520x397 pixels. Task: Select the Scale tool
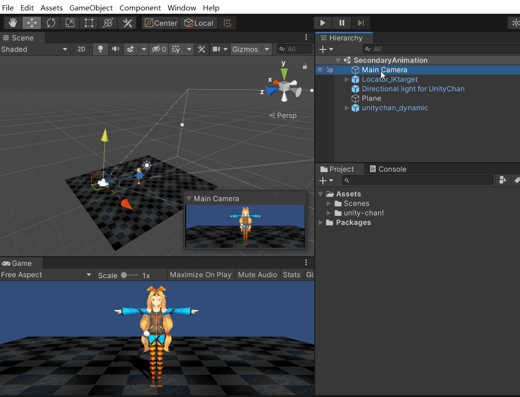click(70, 23)
